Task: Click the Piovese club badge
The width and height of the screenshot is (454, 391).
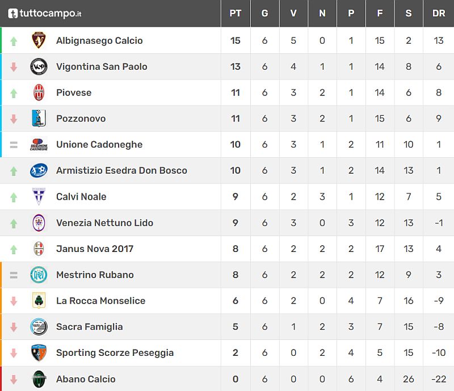Action: (39, 93)
